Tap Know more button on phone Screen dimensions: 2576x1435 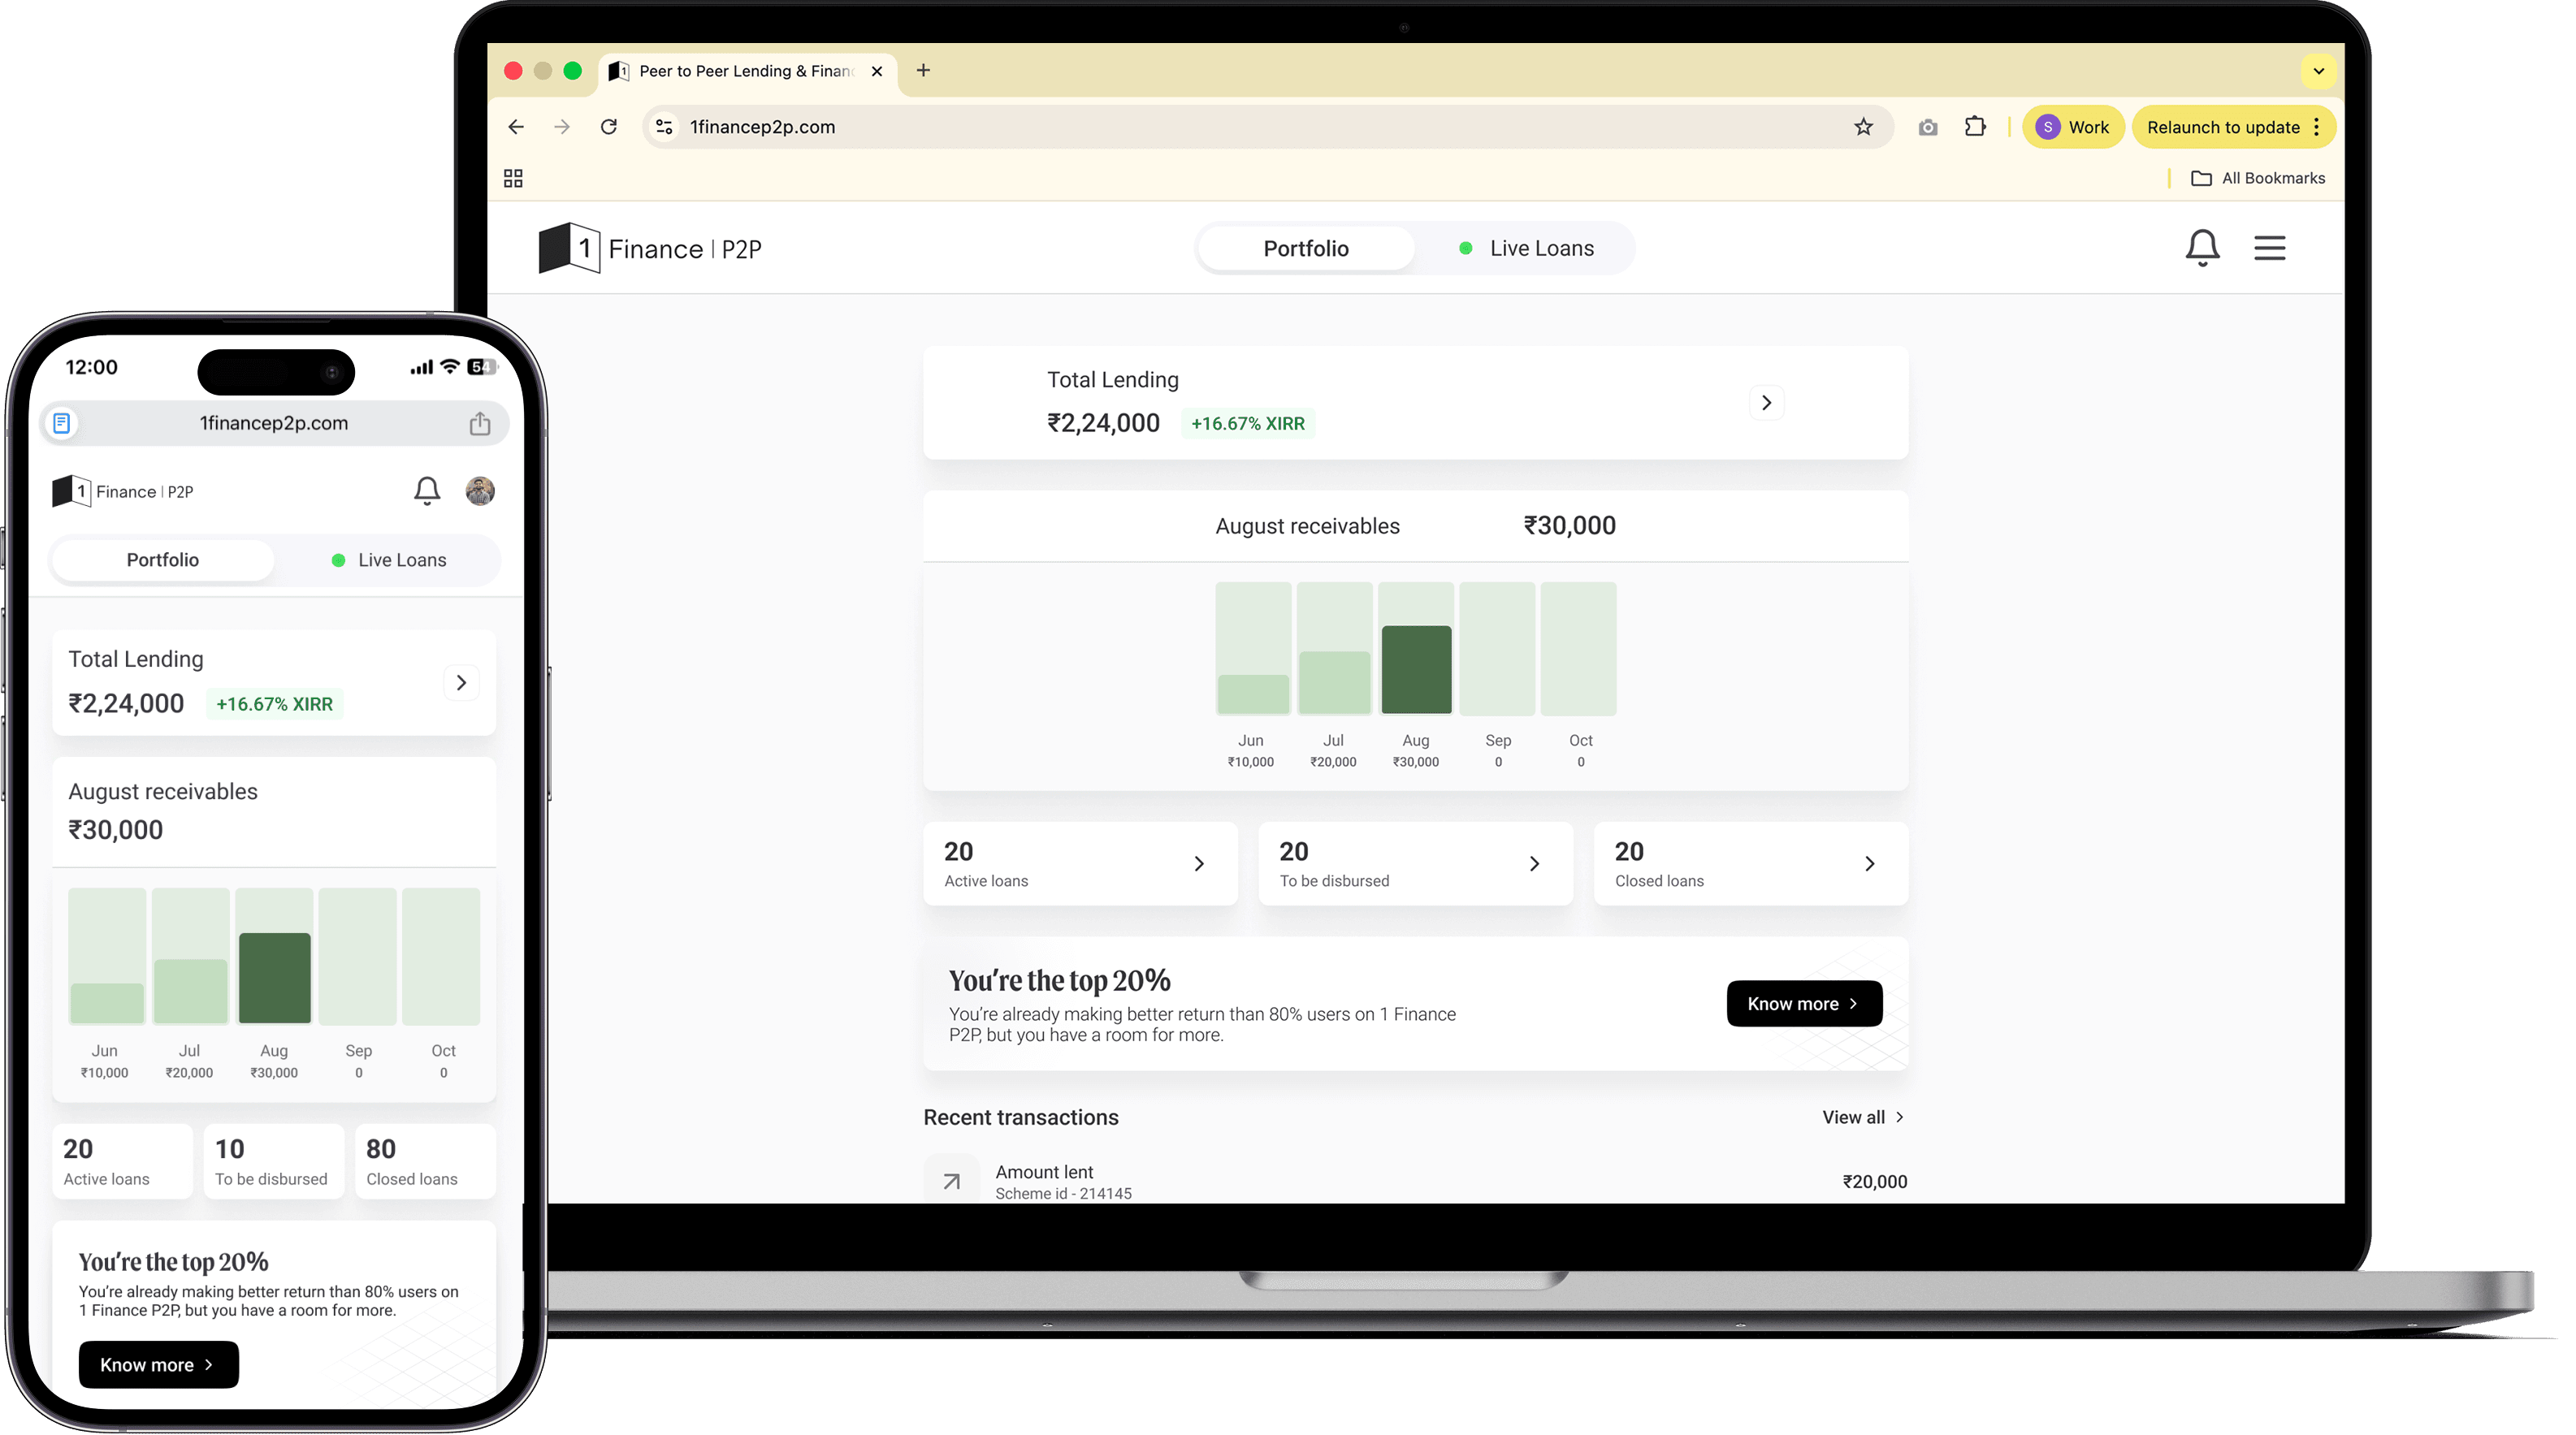pyautogui.click(x=158, y=1365)
